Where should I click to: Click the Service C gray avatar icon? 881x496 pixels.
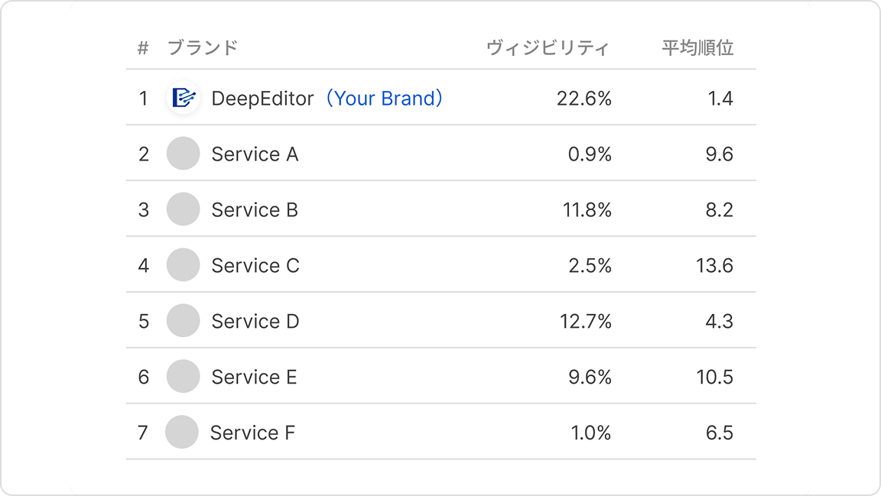point(184,265)
